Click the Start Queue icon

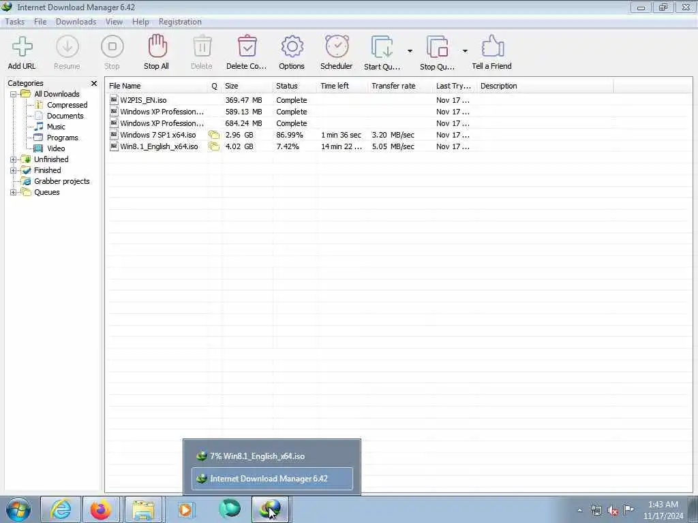pos(382,47)
